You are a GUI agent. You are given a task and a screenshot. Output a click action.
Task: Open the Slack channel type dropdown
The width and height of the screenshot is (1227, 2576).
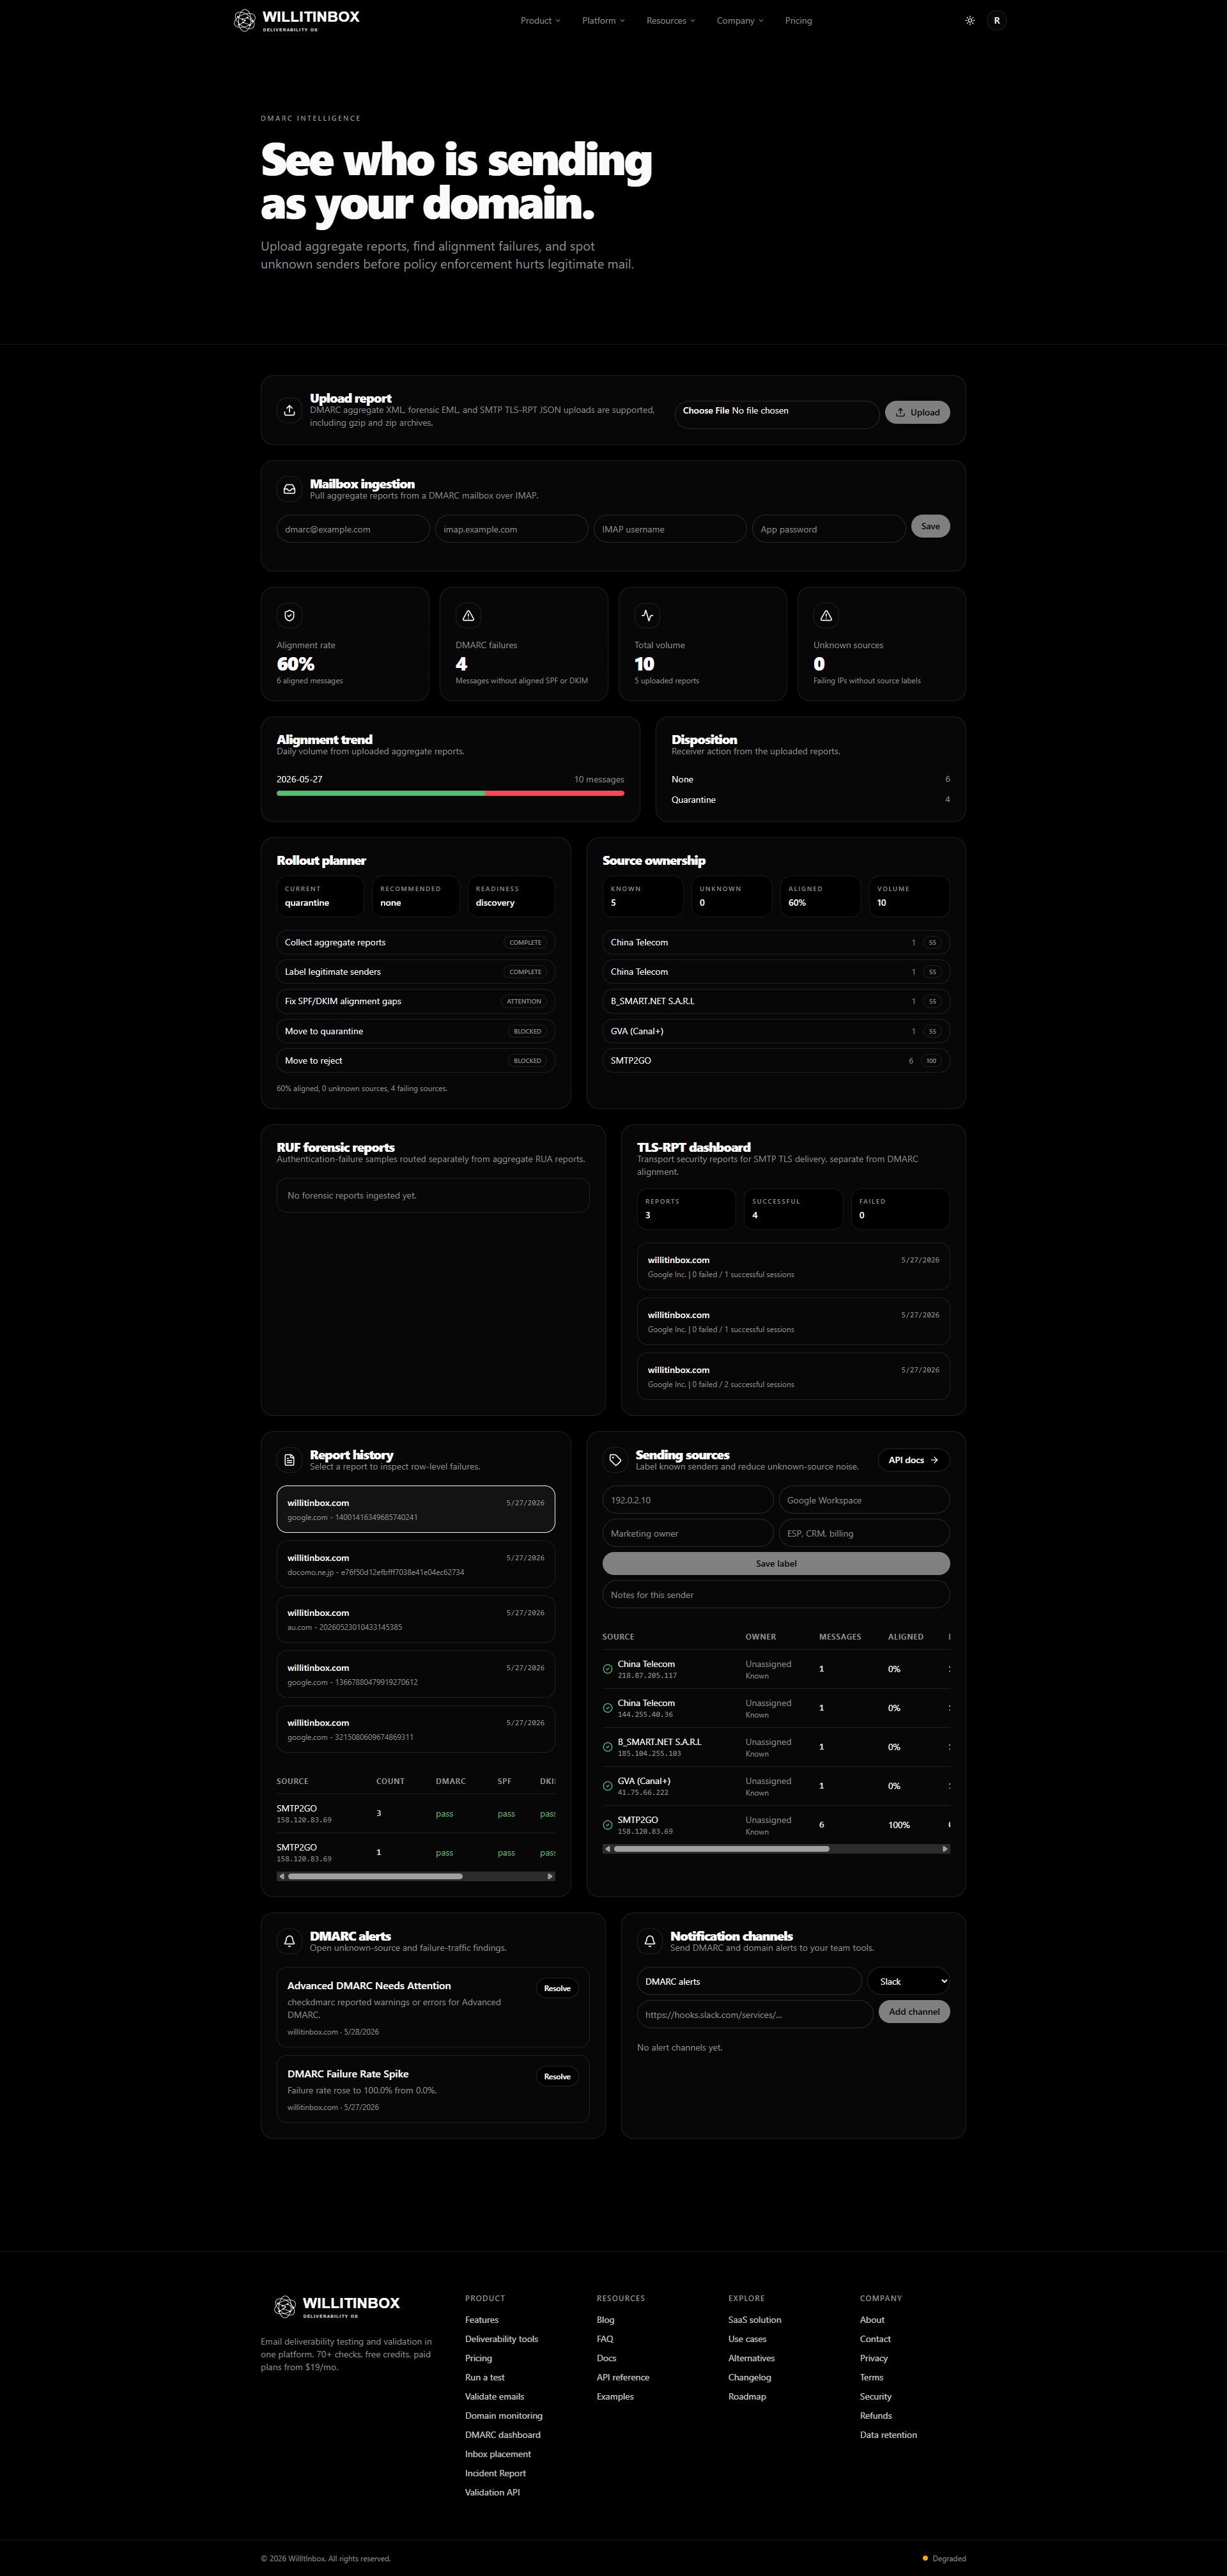tap(908, 1981)
